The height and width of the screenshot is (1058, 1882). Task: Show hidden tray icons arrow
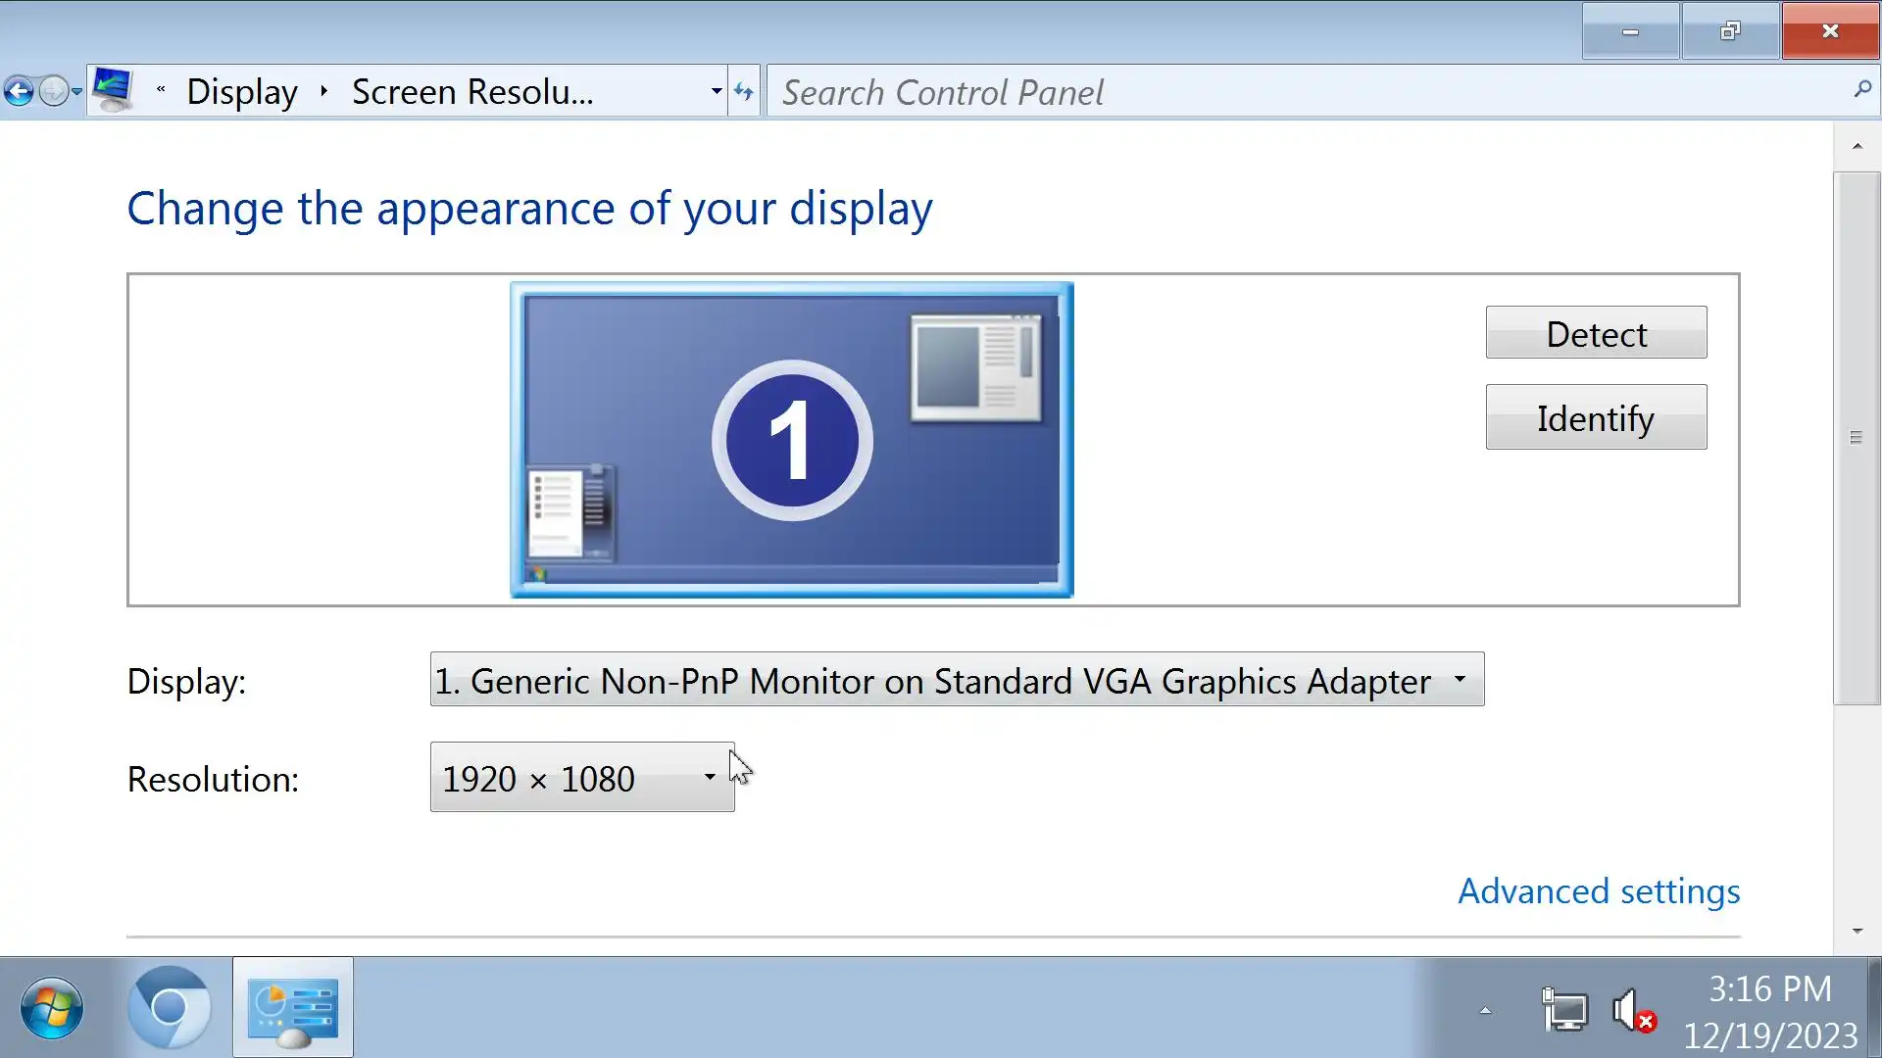pos(1485,1010)
